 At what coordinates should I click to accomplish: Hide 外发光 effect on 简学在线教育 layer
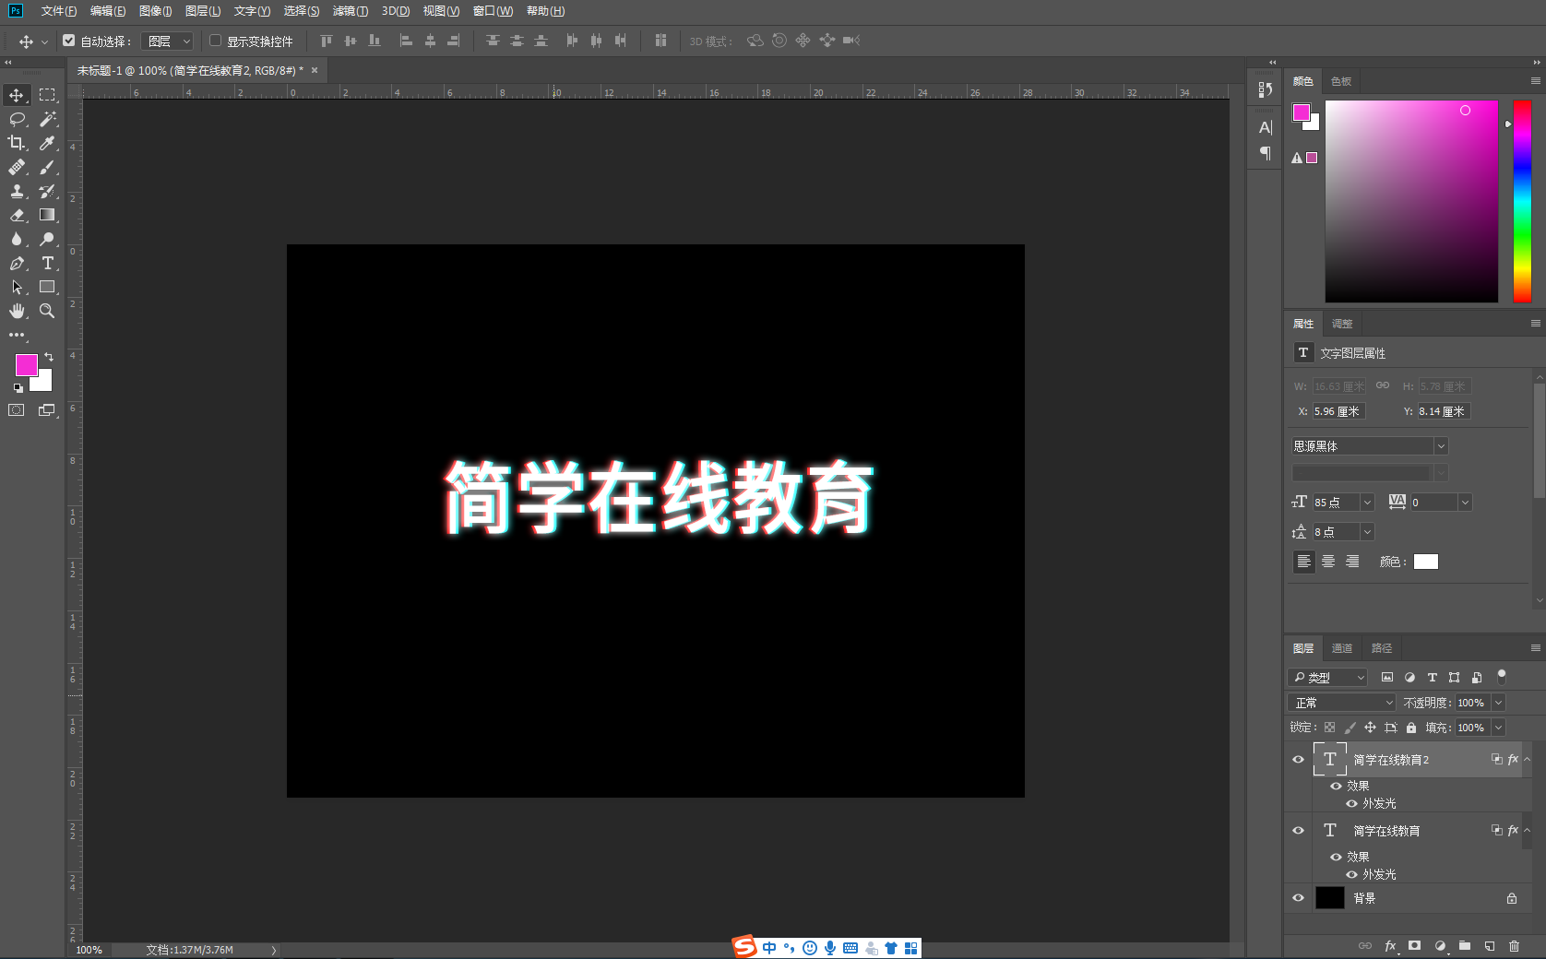[1351, 875]
